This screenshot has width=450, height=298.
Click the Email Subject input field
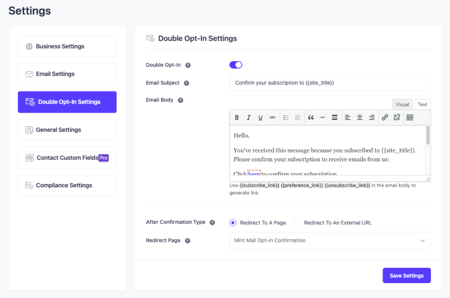click(x=330, y=83)
